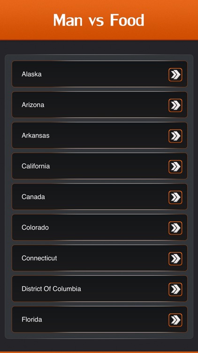The height and width of the screenshot is (353, 198).
Task: Open the Connecticut text label
Action: [39, 258]
